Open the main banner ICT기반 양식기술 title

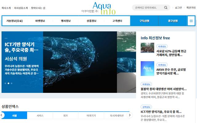(x=21, y=47)
